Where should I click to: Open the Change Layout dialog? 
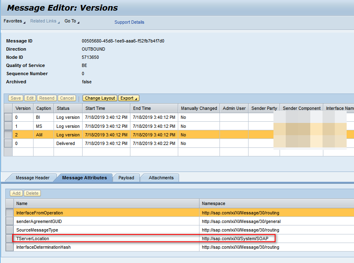[x=99, y=98]
